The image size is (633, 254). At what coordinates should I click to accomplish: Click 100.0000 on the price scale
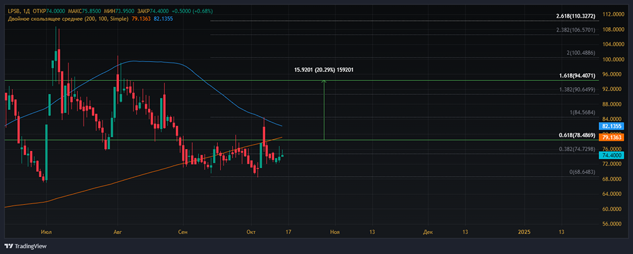(614, 59)
